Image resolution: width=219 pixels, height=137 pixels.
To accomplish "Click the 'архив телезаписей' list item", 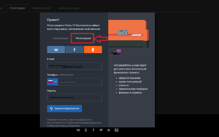I will click(x=130, y=82).
